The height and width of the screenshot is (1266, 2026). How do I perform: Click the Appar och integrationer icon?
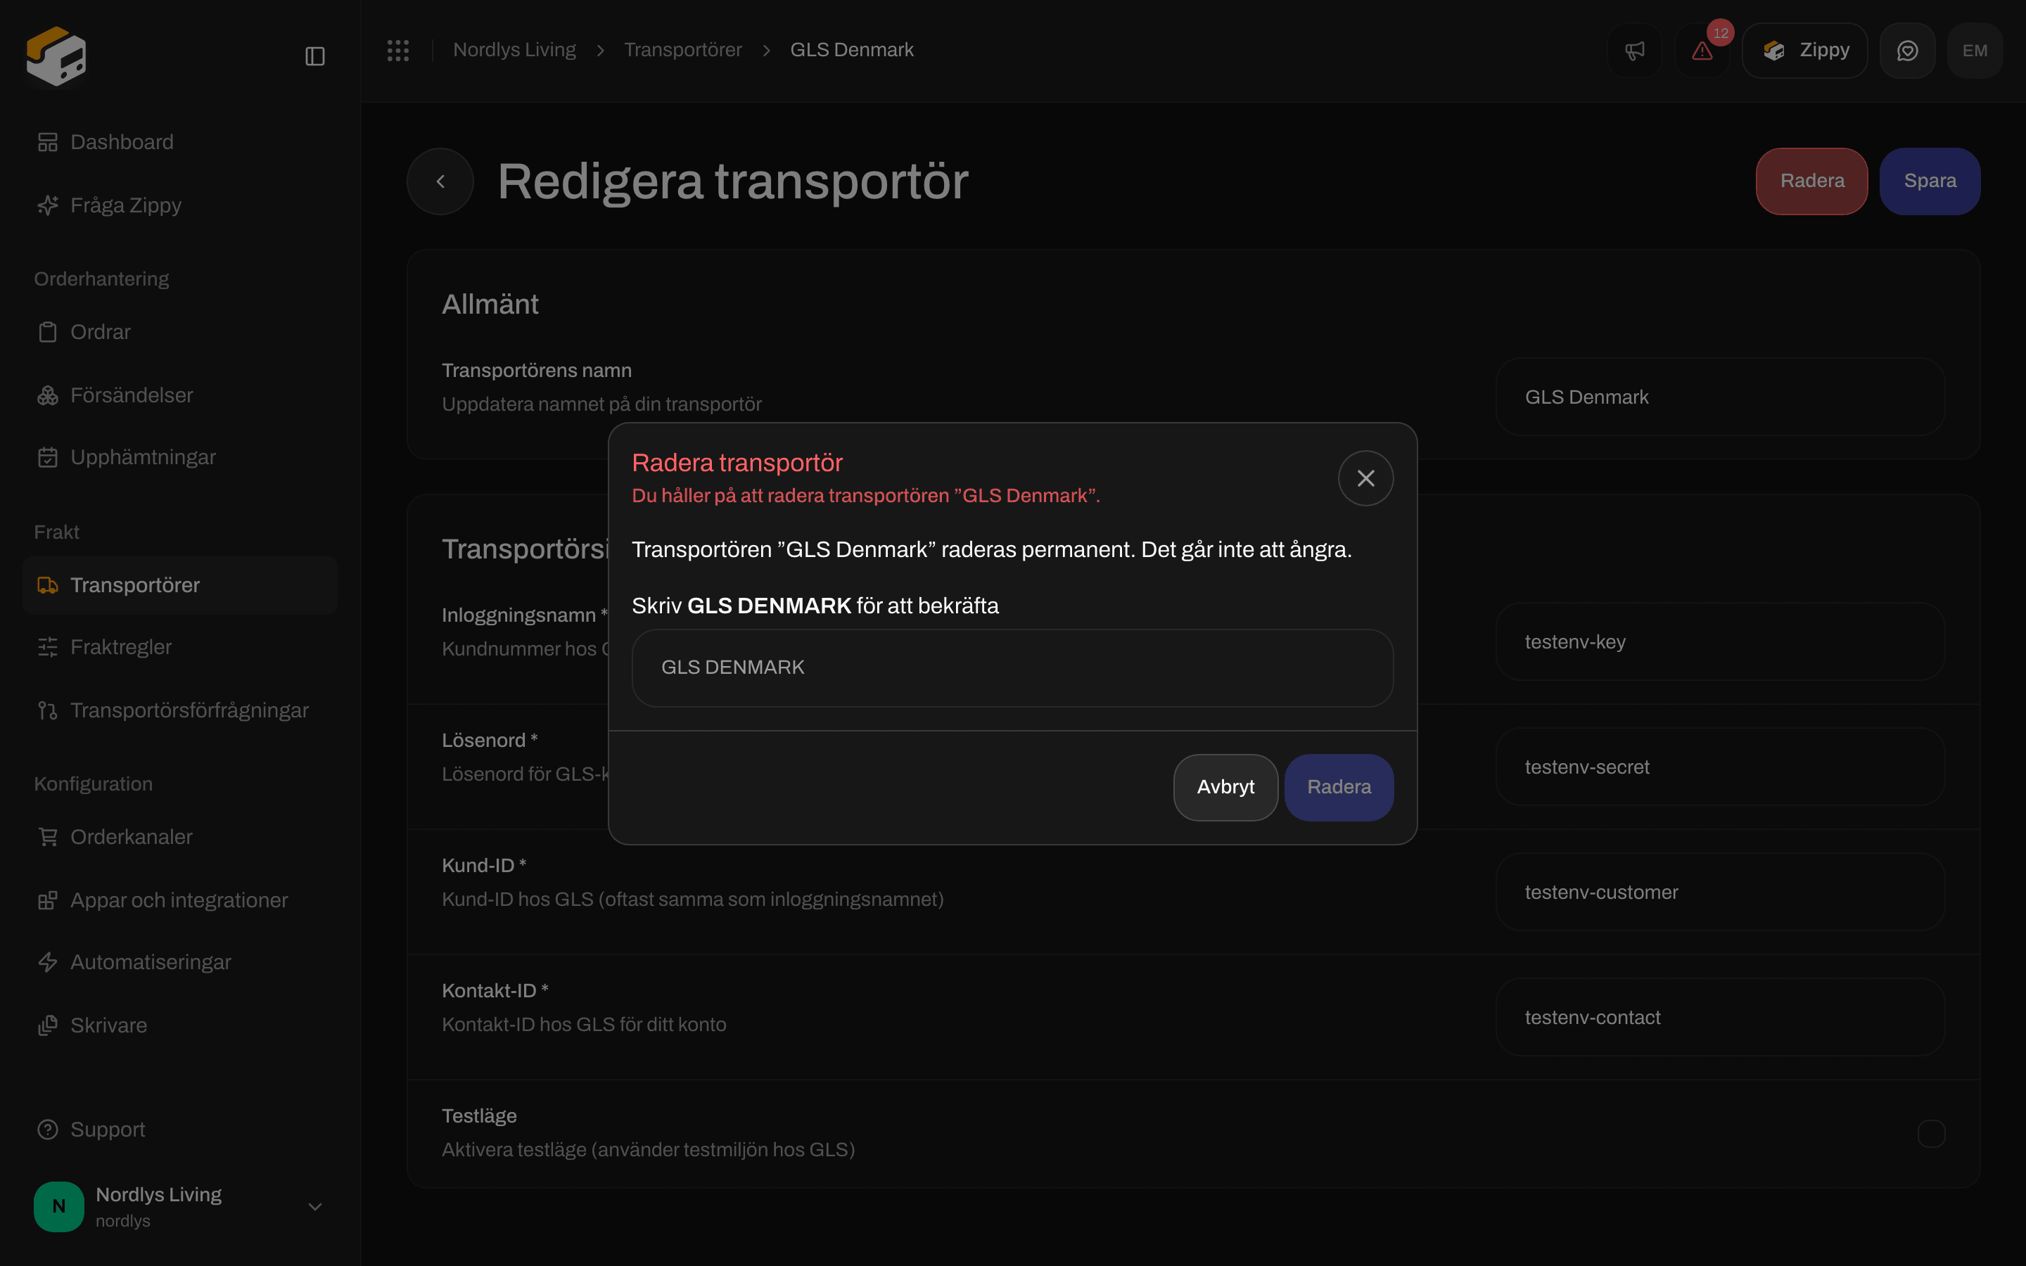48,900
